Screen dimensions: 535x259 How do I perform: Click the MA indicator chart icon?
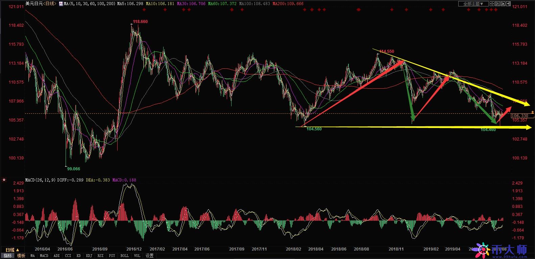pyautogui.click(x=61, y=4)
